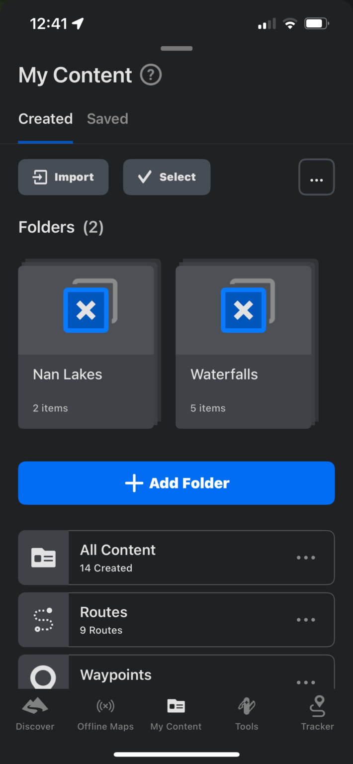Open All Content three-dot menu
Image resolution: width=353 pixels, height=764 pixels.
306,558
